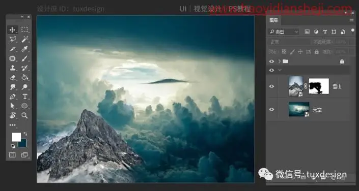This screenshot has width=359, height=191.
Task: Click the folder group's lock icon
Action: pyautogui.click(x=342, y=61)
